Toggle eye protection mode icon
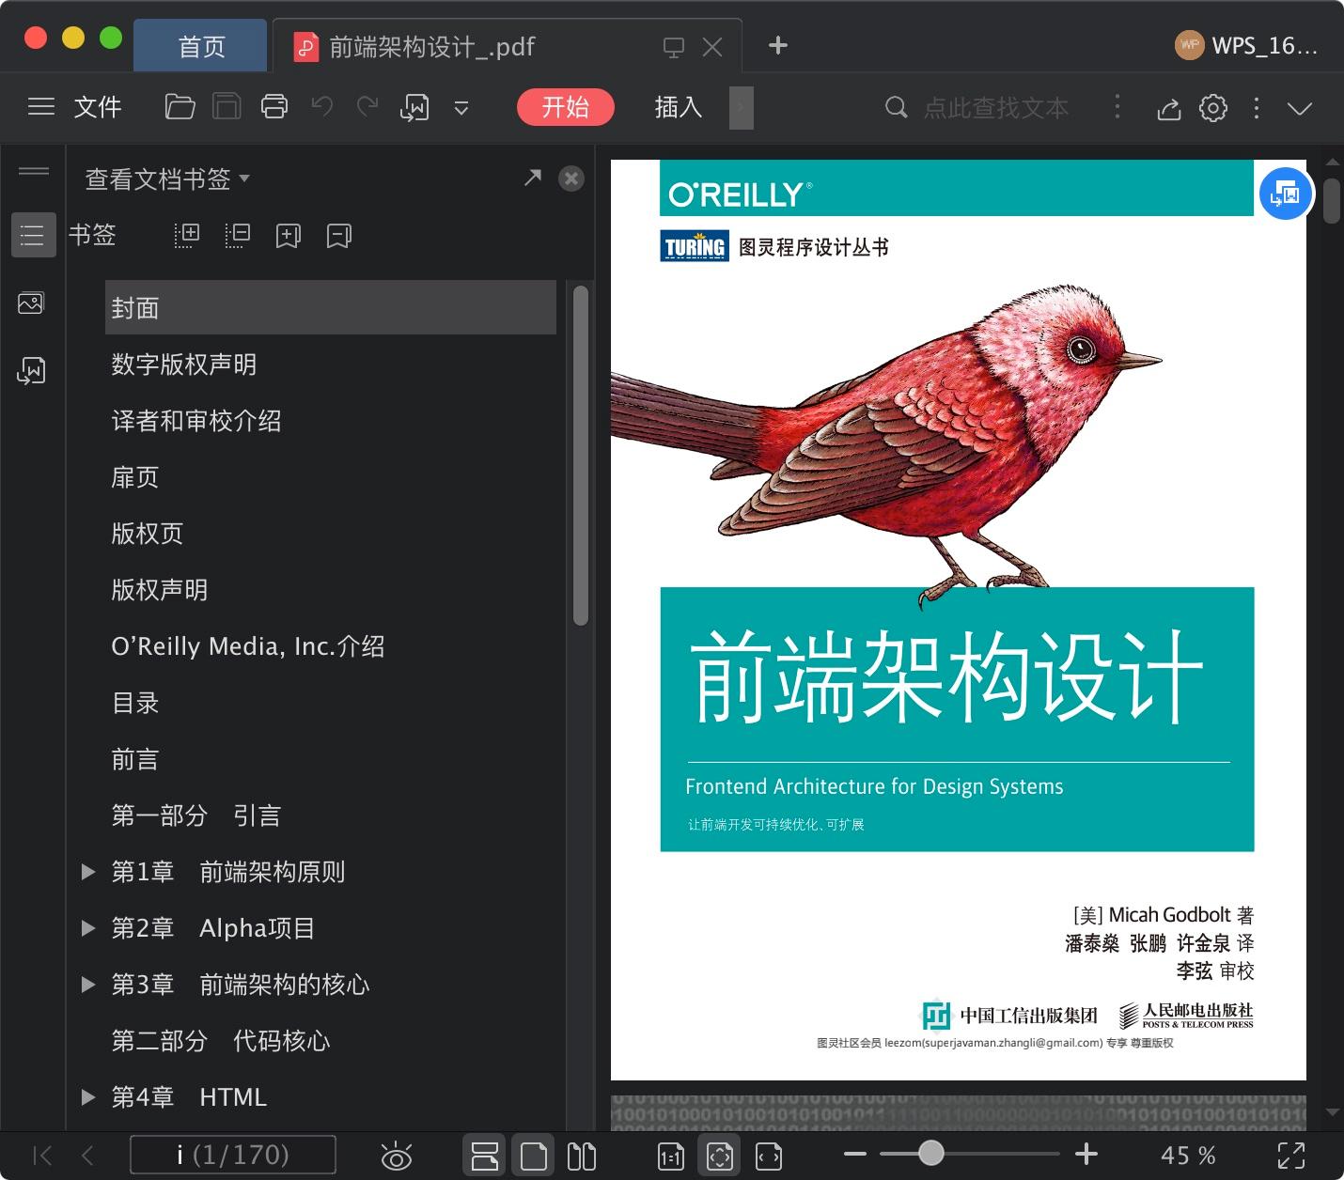Viewport: 1344px width, 1180px height. 397,1157
